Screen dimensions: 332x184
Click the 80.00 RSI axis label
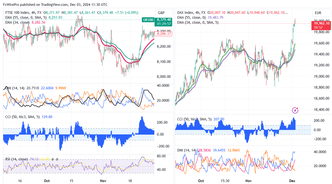[x=161, y=156]
